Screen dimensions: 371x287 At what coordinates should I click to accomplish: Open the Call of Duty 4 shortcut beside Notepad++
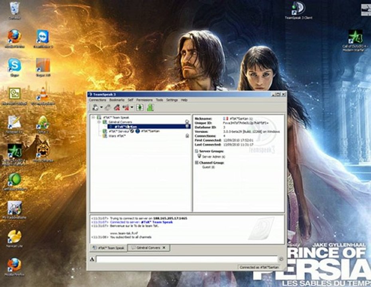point(14,154)
